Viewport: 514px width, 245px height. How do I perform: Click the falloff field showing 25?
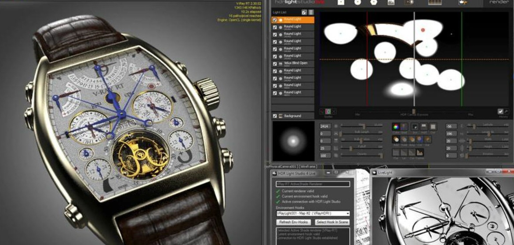tap(325, 148)
